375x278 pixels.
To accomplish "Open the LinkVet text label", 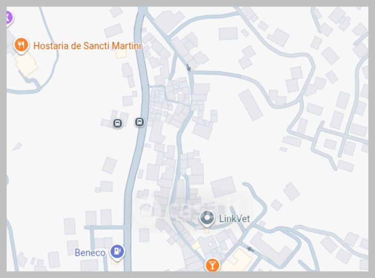I will [x=234, y=219].
